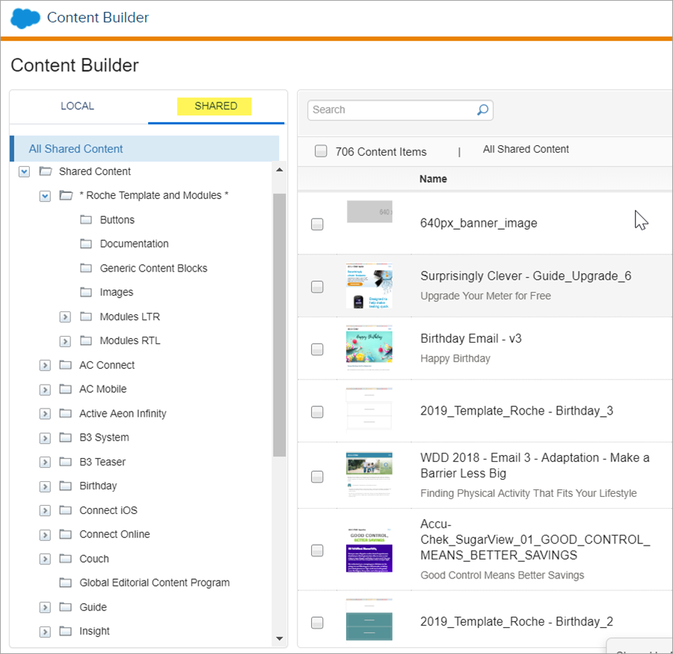The image size is (673, 654).
Task: Click the folder tree scrollbar thumb
Action: [280, 325]
